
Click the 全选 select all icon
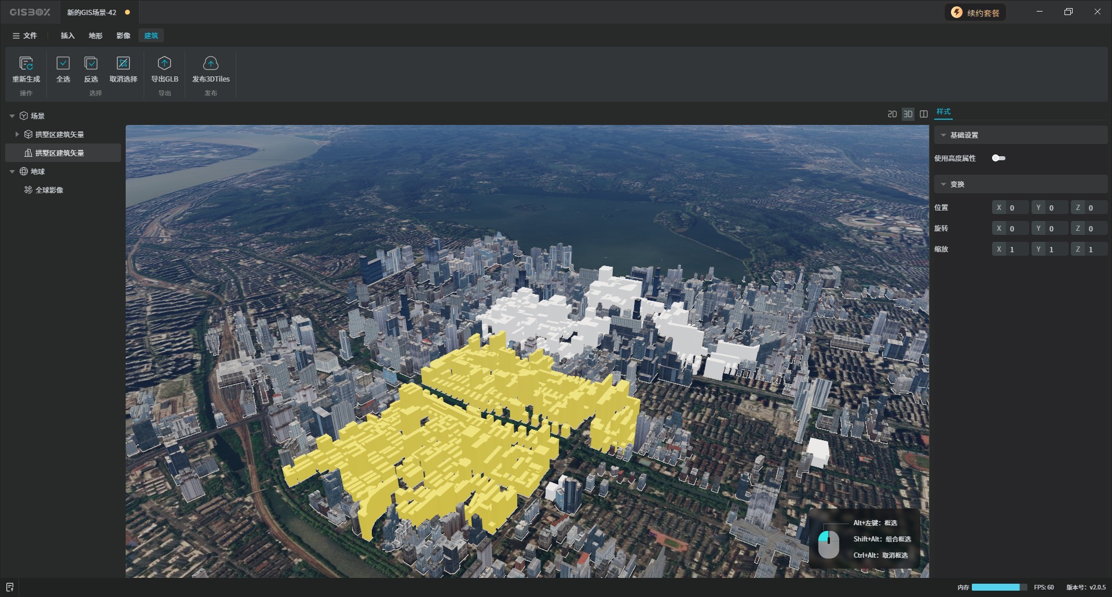tap(63, 63)
